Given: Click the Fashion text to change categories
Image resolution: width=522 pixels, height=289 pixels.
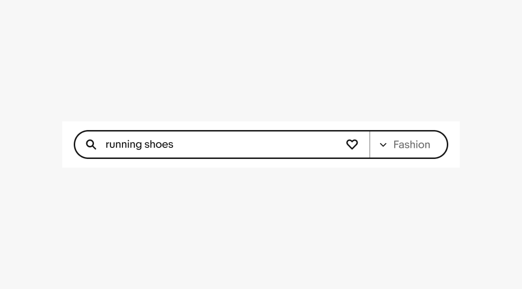Looking at the screenshot, I should (x=412, y=144).
